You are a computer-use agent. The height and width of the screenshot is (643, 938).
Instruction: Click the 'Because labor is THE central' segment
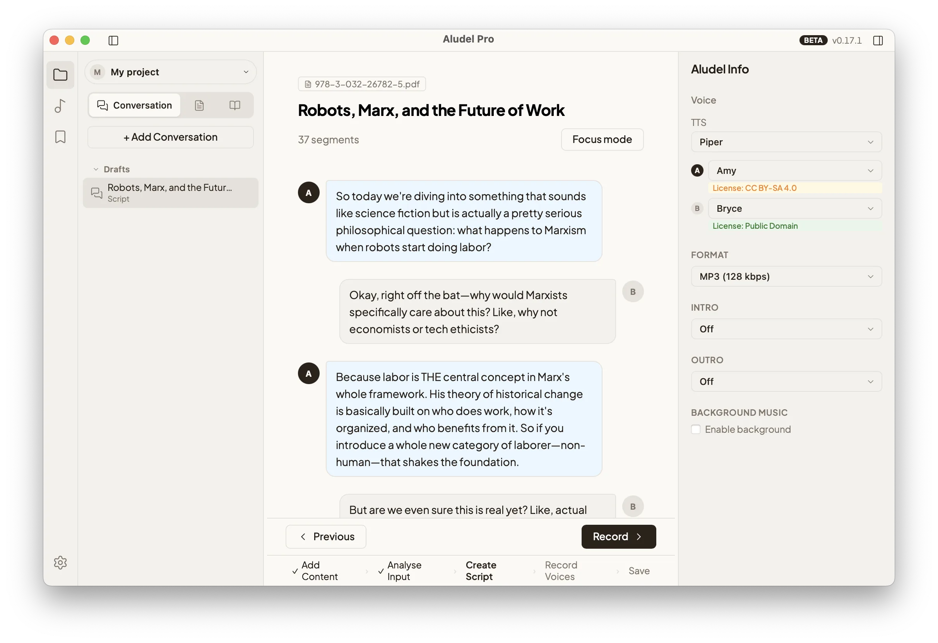(464, 419)
